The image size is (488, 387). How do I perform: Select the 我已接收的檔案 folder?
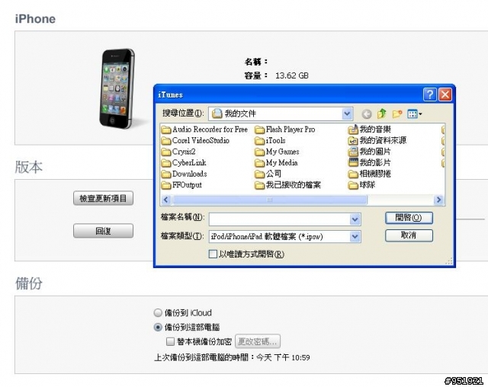pyautogui.click(x=287, y=185)
